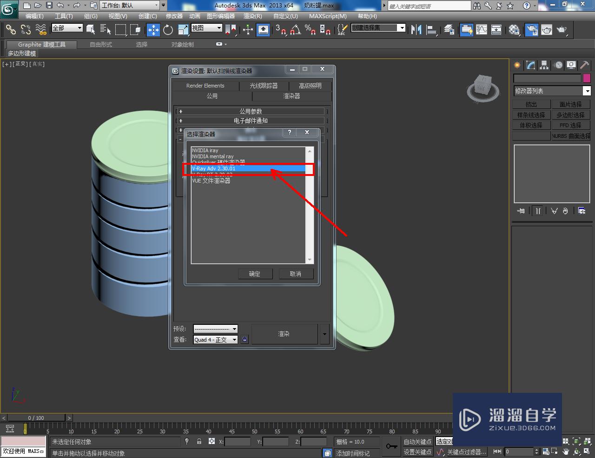595x458 pixels.
Task: Activate the Select and Rotate tool
Action: (168, 30)
